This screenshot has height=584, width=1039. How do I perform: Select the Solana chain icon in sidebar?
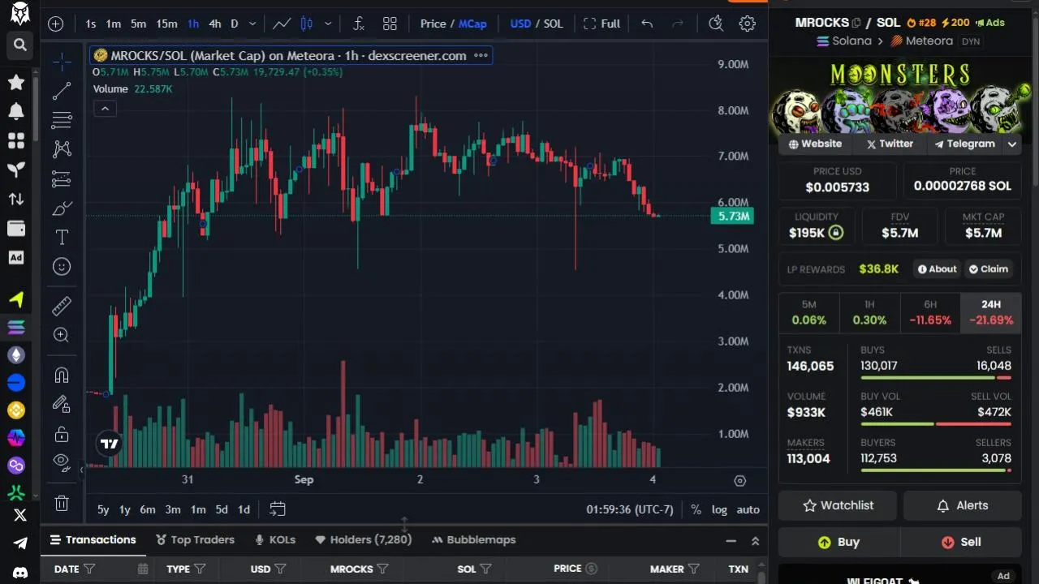[16, 327]
